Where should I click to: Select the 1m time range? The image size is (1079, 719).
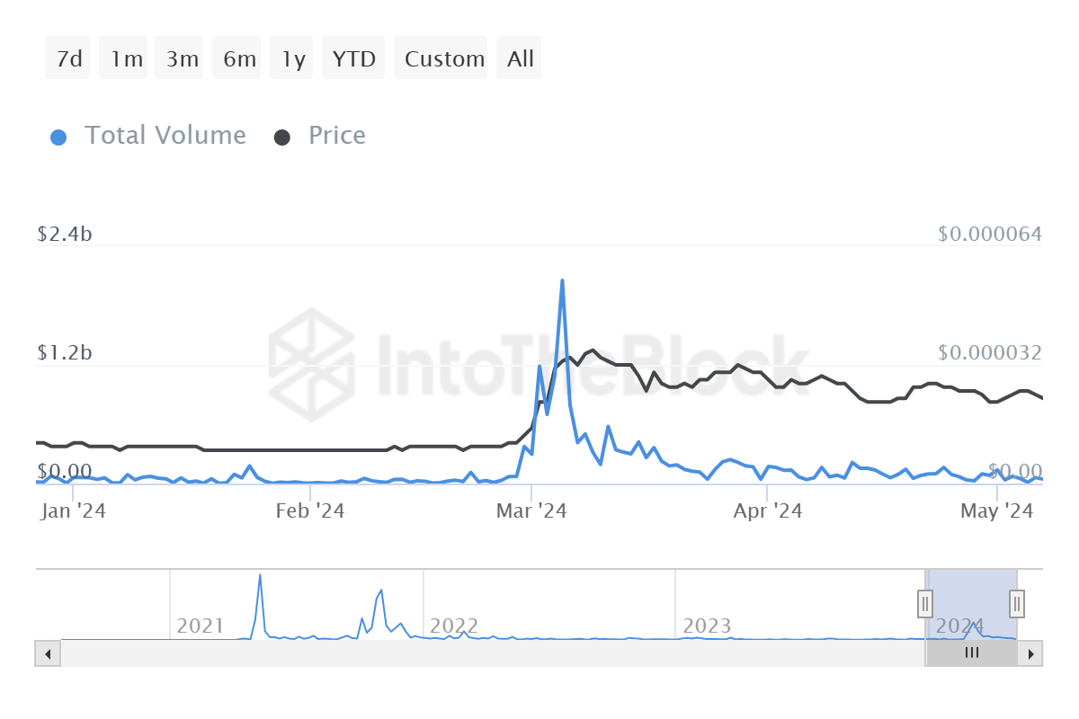pos(126,59)
